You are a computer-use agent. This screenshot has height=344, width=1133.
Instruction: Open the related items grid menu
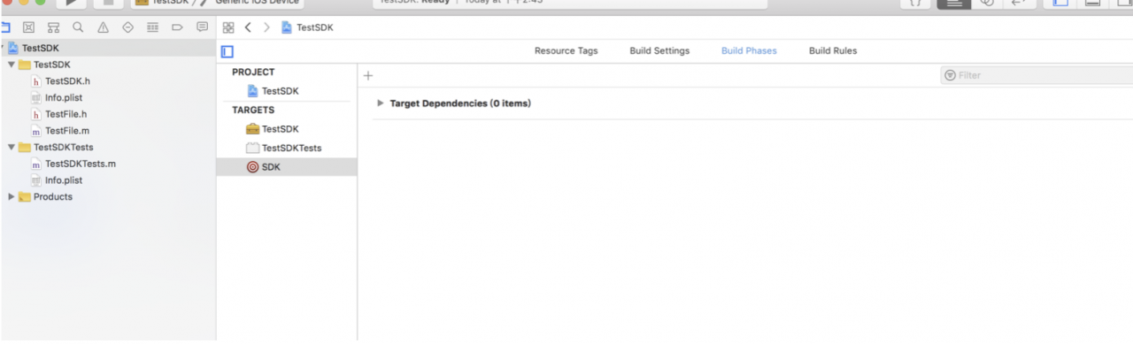(228, 27)
